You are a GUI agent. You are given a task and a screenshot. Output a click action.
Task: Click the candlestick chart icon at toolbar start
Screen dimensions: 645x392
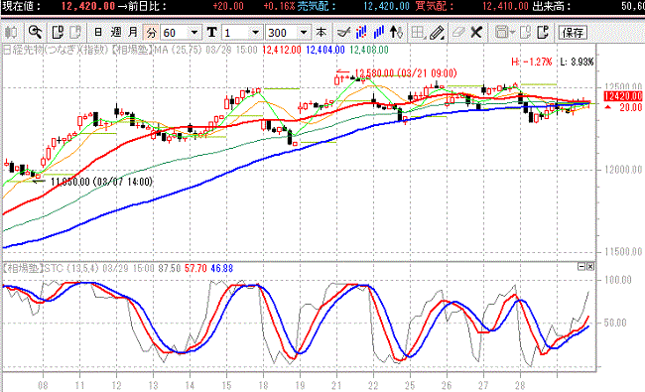point(11,32)
